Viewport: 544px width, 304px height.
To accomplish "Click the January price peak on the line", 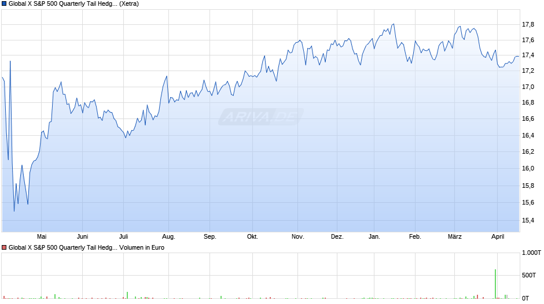I will (394, 24).
